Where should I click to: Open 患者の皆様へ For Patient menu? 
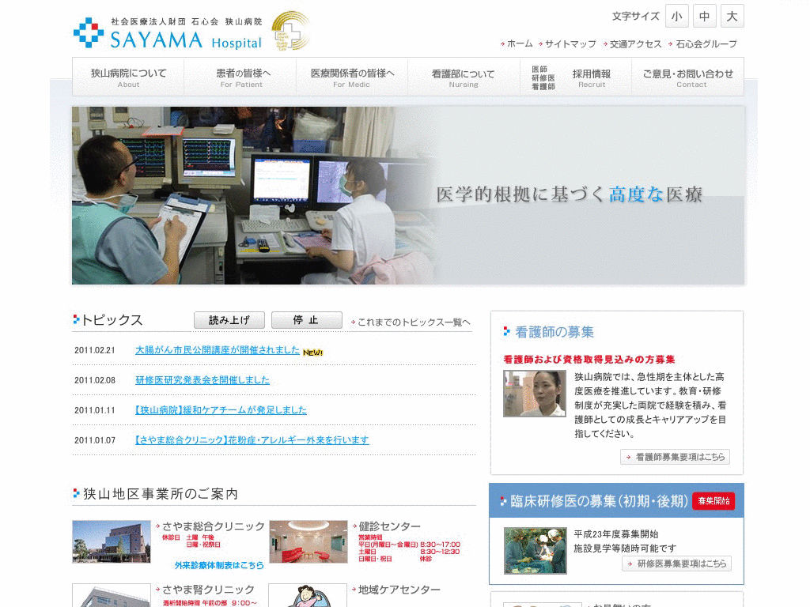point(241,77)
